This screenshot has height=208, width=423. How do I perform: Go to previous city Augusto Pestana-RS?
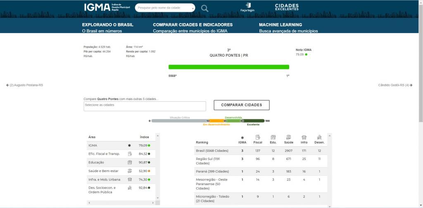[x=24, y=85]
